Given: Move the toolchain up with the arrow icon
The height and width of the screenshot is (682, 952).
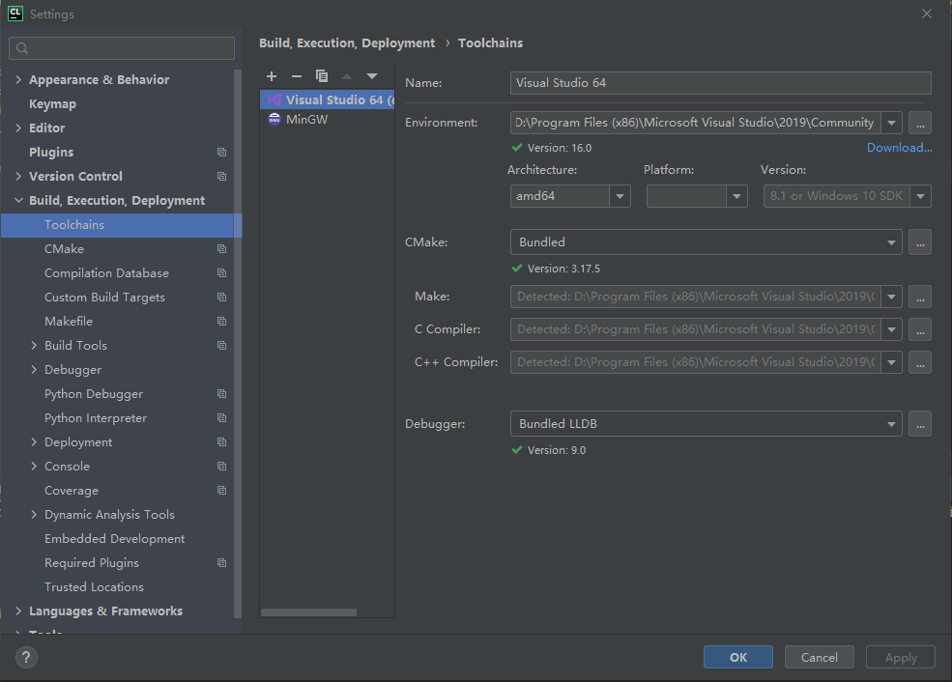Looking at the screenshot, I should (x=347, y=76).
